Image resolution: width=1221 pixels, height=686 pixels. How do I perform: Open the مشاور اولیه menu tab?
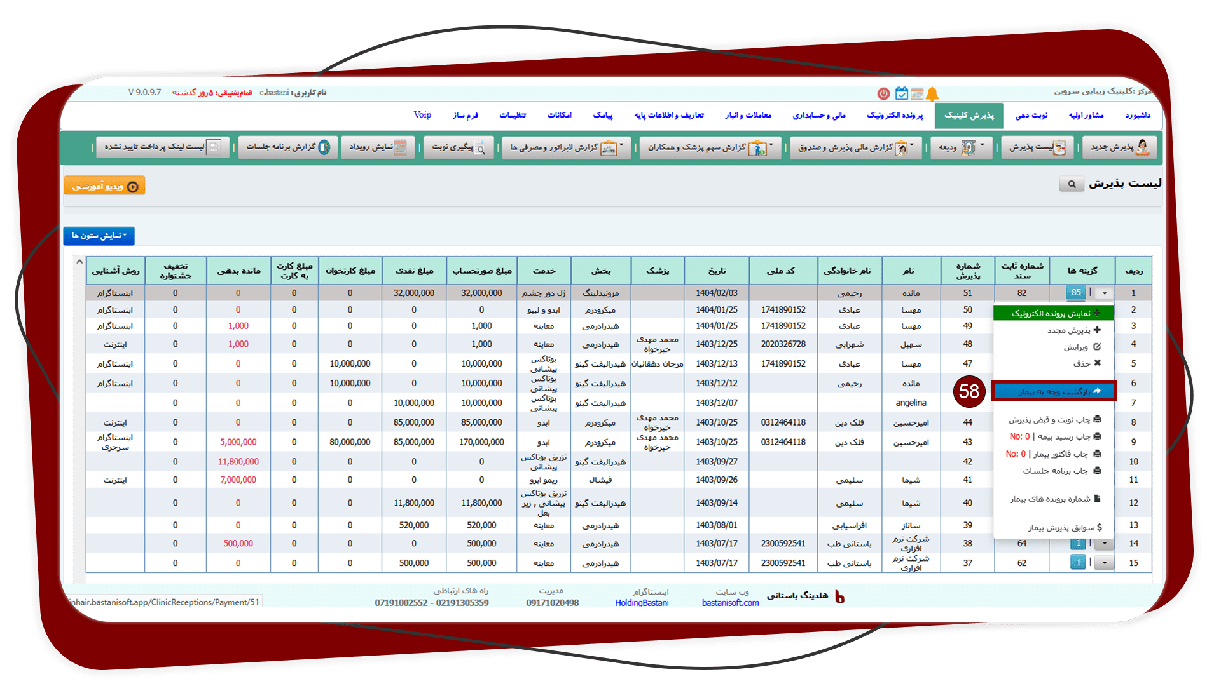point(1086,116)
